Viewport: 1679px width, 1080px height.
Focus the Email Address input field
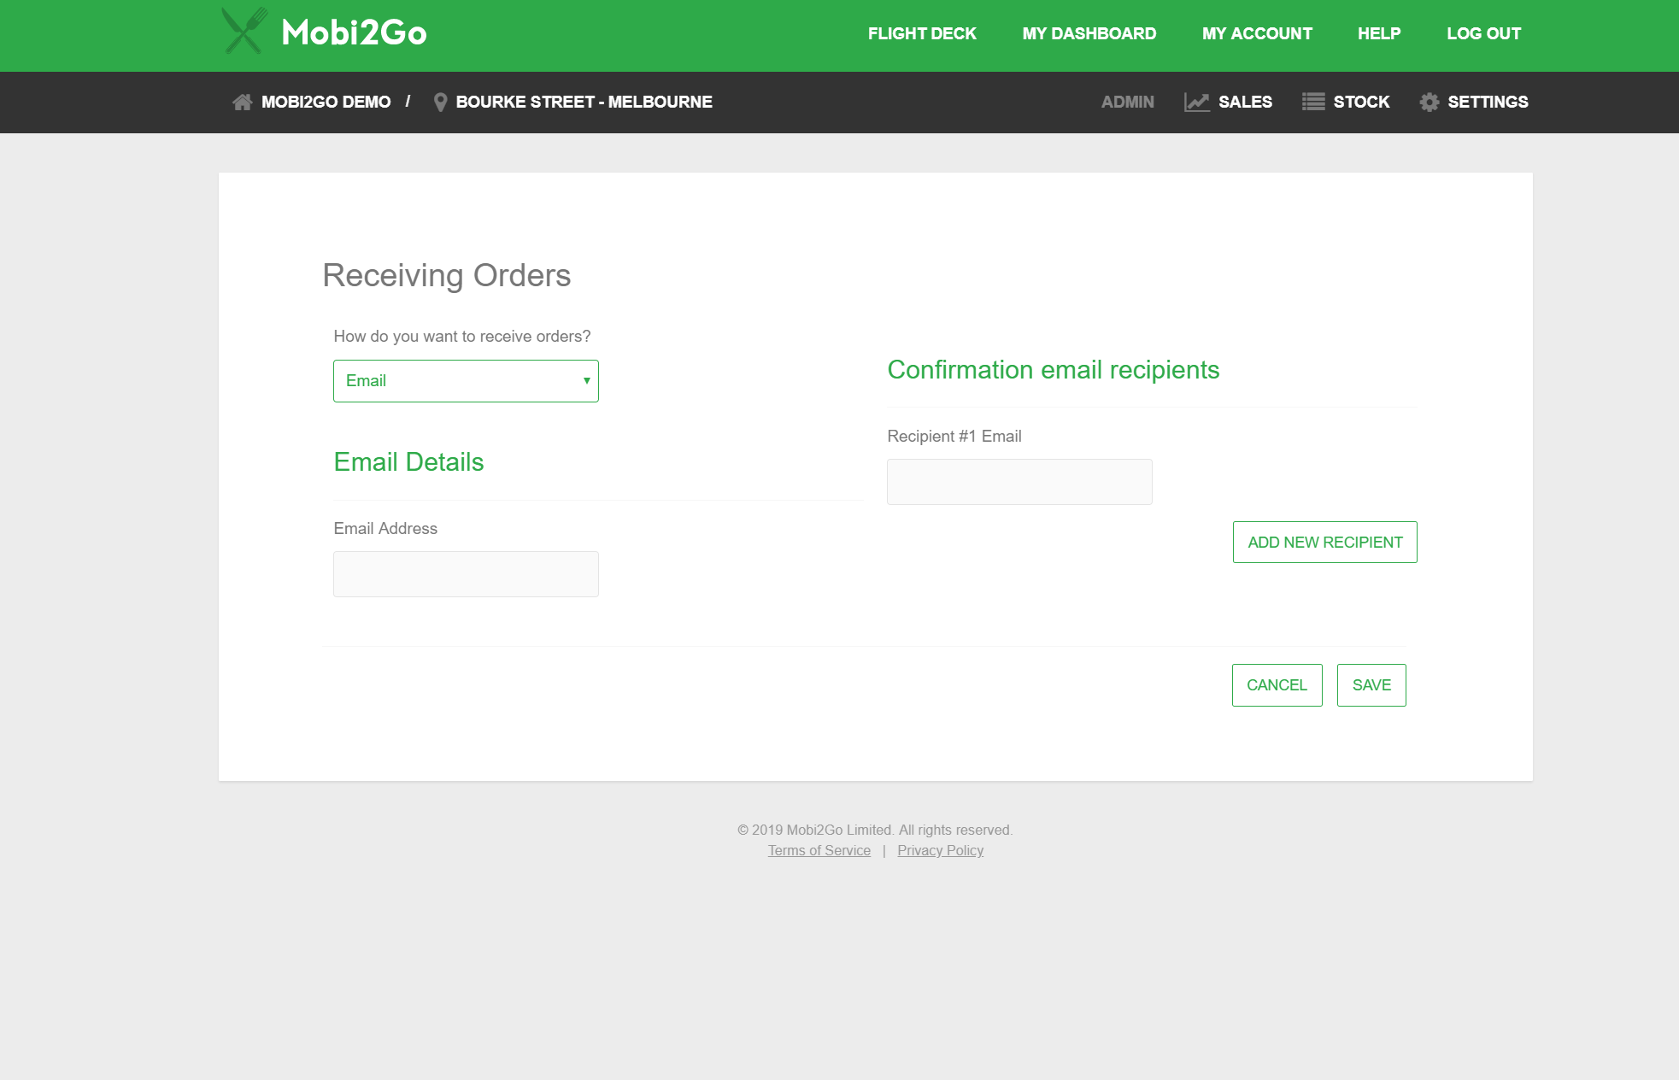[x=466, y=574]
